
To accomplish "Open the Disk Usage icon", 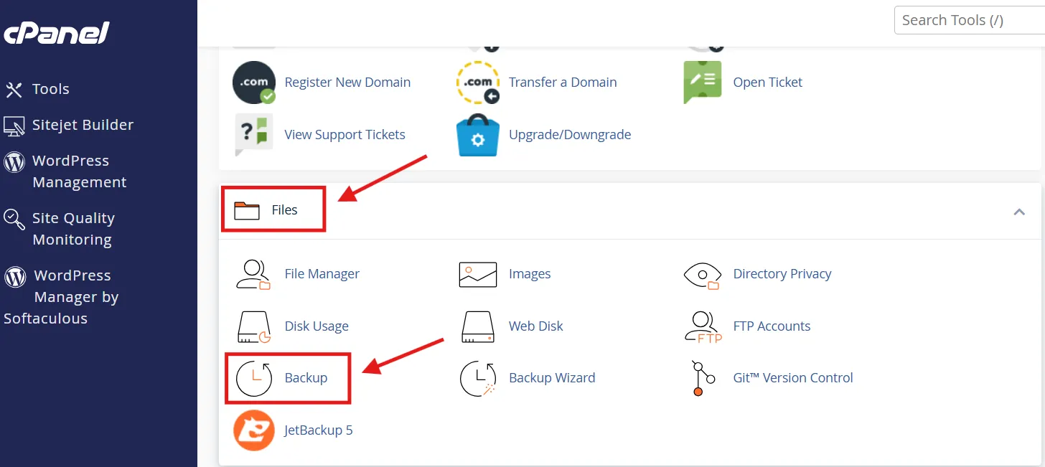I will coord(253,326).
